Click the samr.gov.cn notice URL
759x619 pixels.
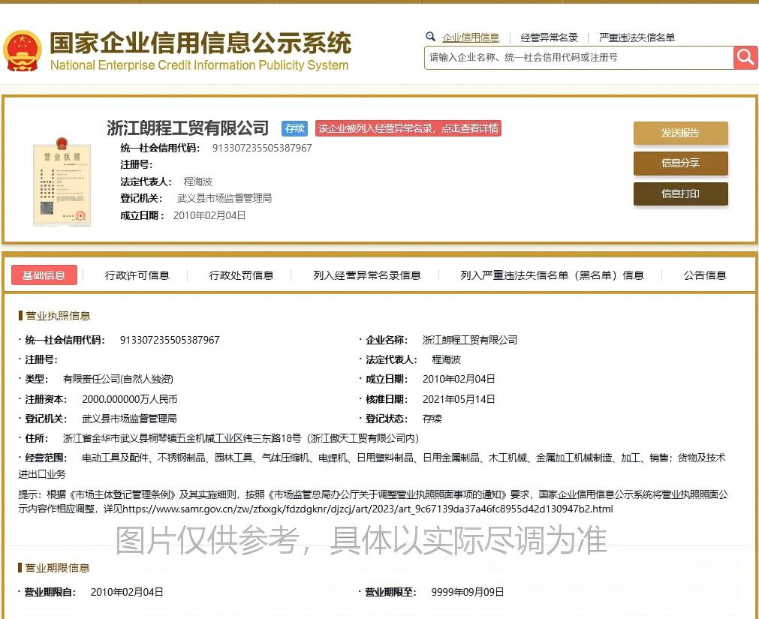[x=368, y=509]
